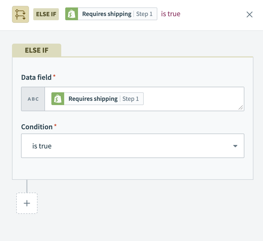
Task: Click the Condition field label
Action: coord(37,127)
